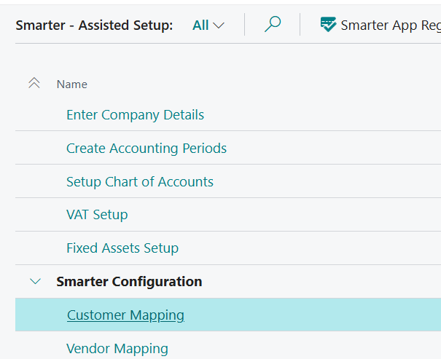Click the Name column header

tap(72, 84)
